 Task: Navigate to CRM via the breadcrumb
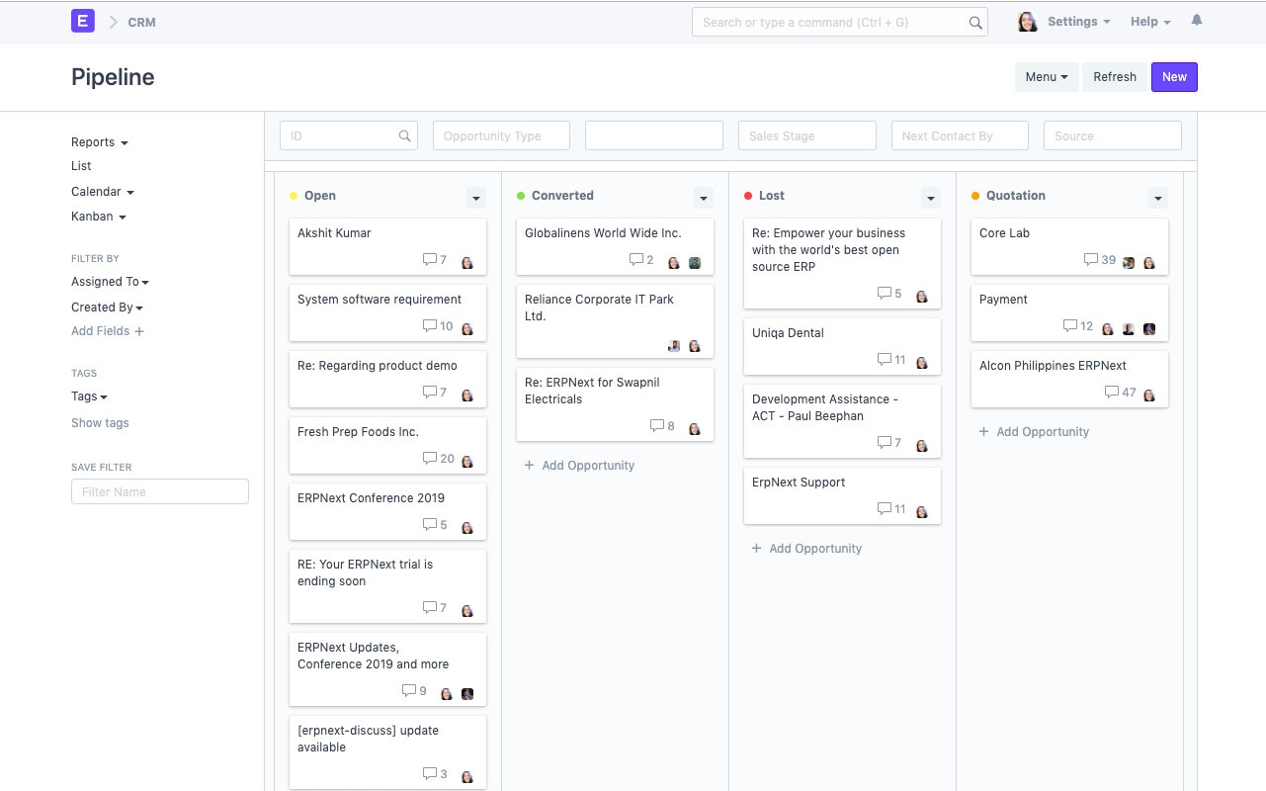pos(141,21)
